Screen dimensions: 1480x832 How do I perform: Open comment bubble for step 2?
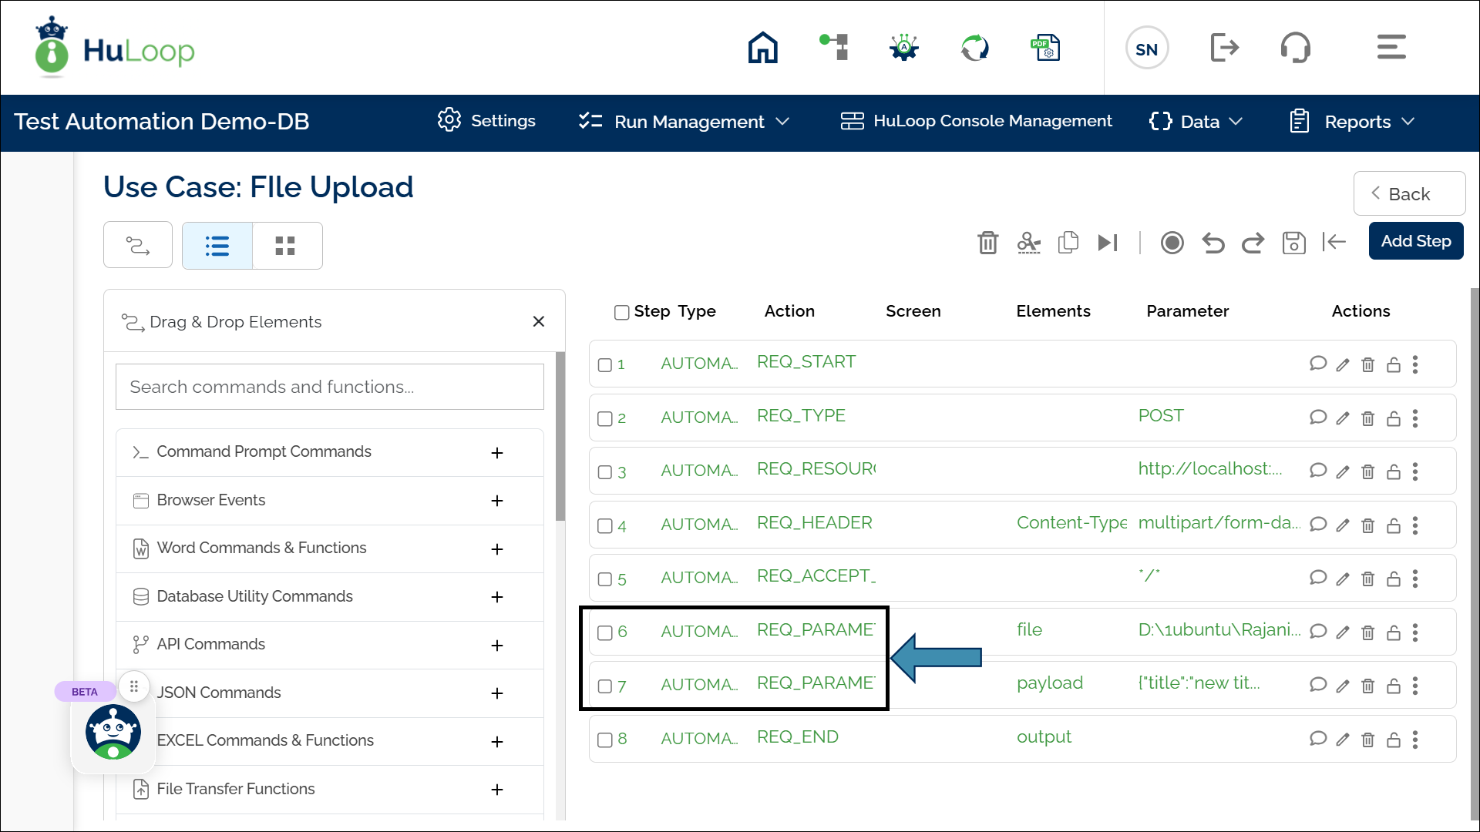(1317, 418)
